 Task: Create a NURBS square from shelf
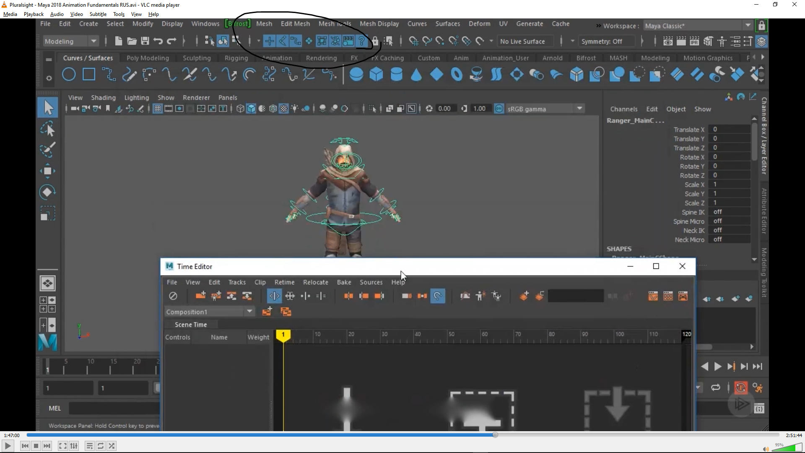pyautogui.click(x=89, y=75)
